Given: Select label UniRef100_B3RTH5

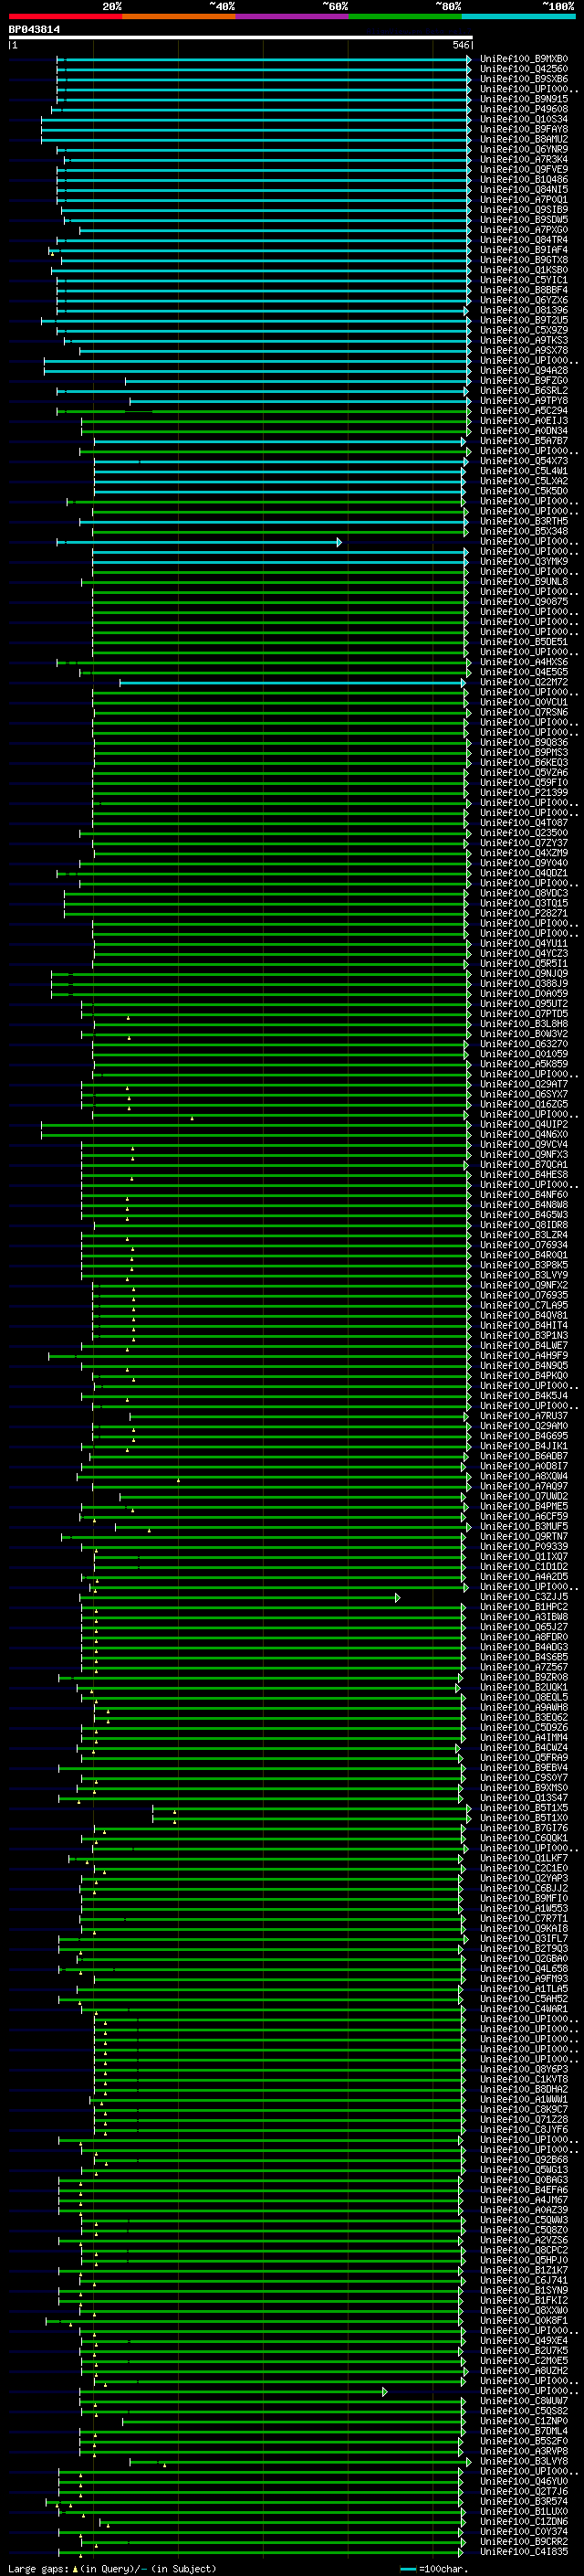Looking at the screenshot, I should 524,521.
